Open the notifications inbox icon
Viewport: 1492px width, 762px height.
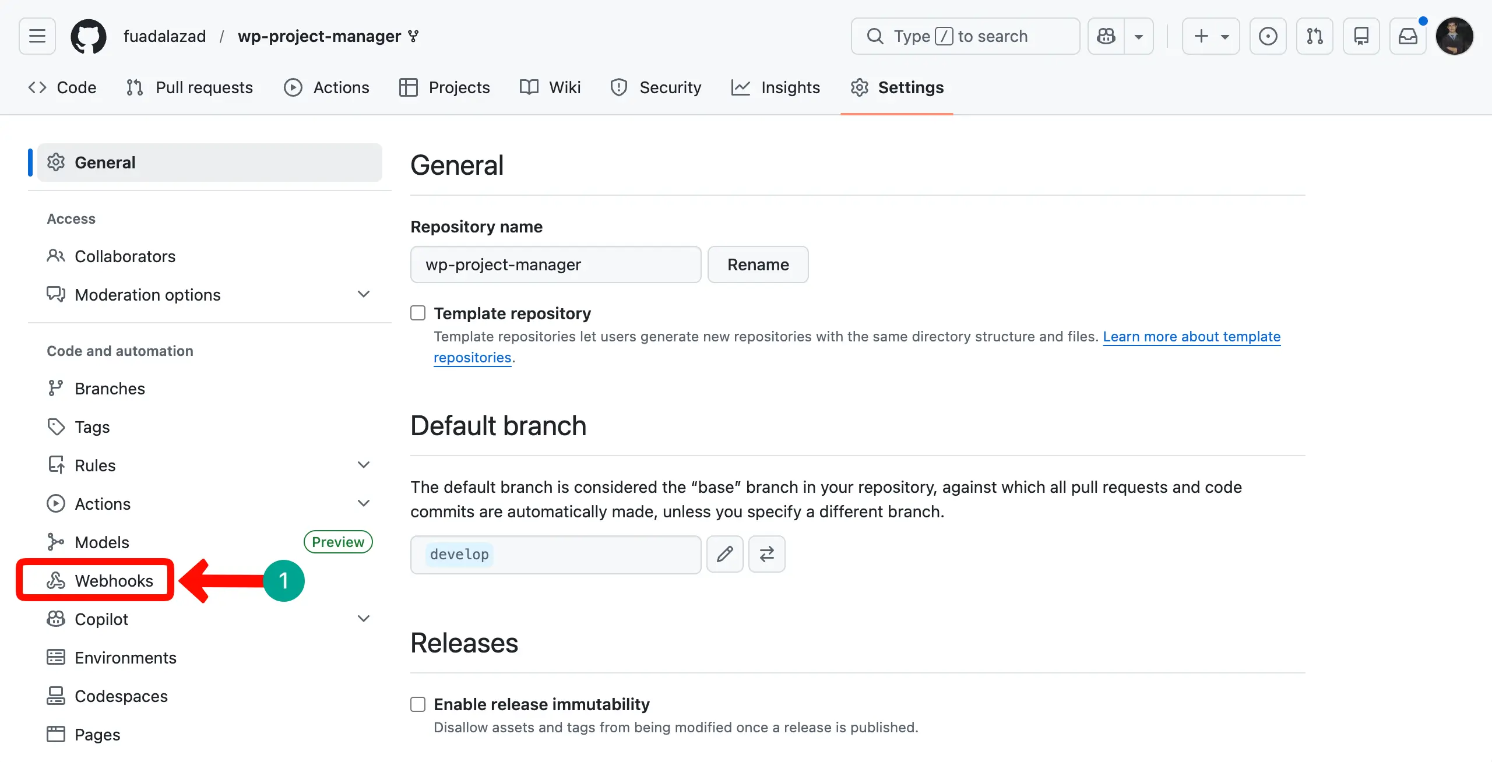[x=1408, y=36]
